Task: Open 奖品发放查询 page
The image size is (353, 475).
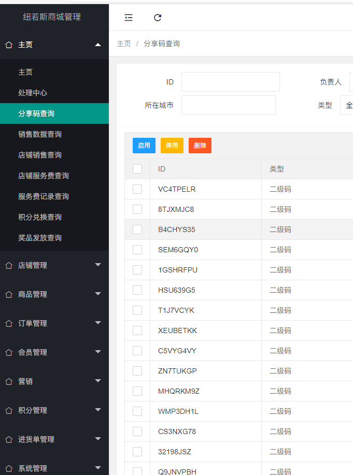Action: click(x=54, y=238)
